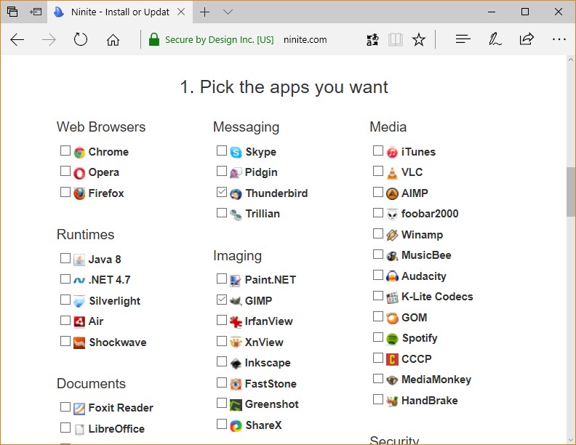Enable the Chrome checkbox
This screenshot has width=576, height=445.
click(65, 151)
